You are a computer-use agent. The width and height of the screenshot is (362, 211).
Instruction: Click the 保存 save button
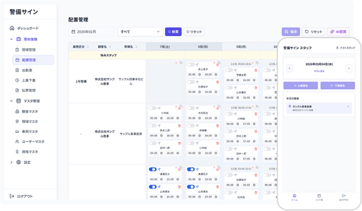(x=291, y=32)
